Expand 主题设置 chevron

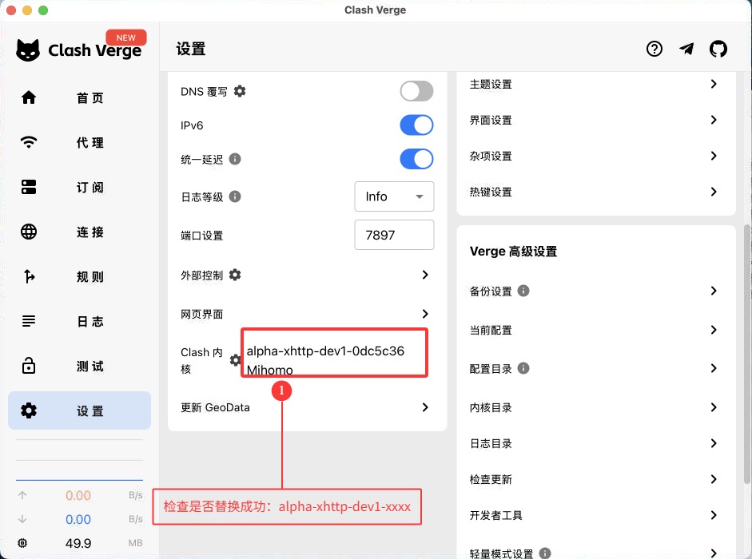pos(714,84)
